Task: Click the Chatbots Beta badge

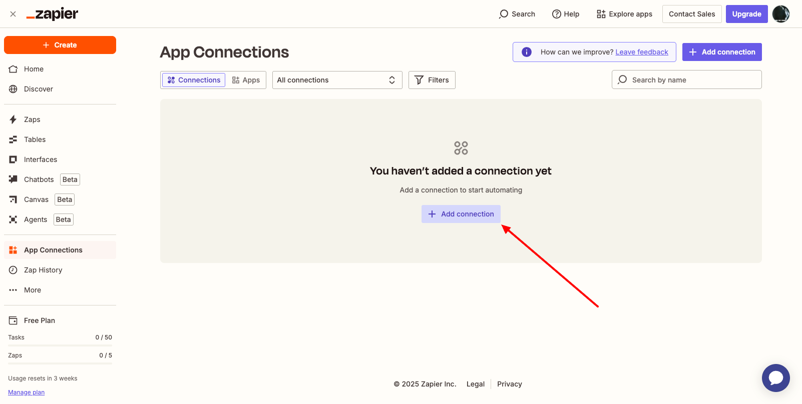Action: pos(70,179)
